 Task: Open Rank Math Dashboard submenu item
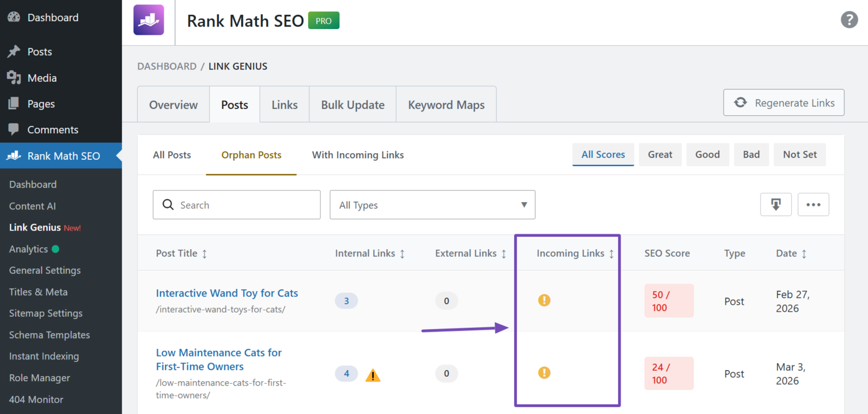(33, 184)
